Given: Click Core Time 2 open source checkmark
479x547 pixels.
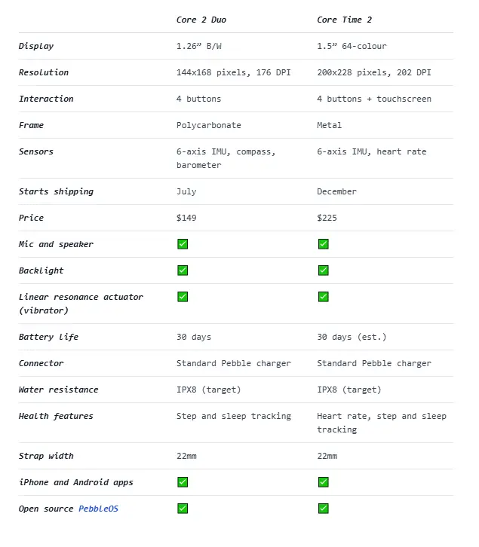Looking at the screenshot, I should [323, 509].
